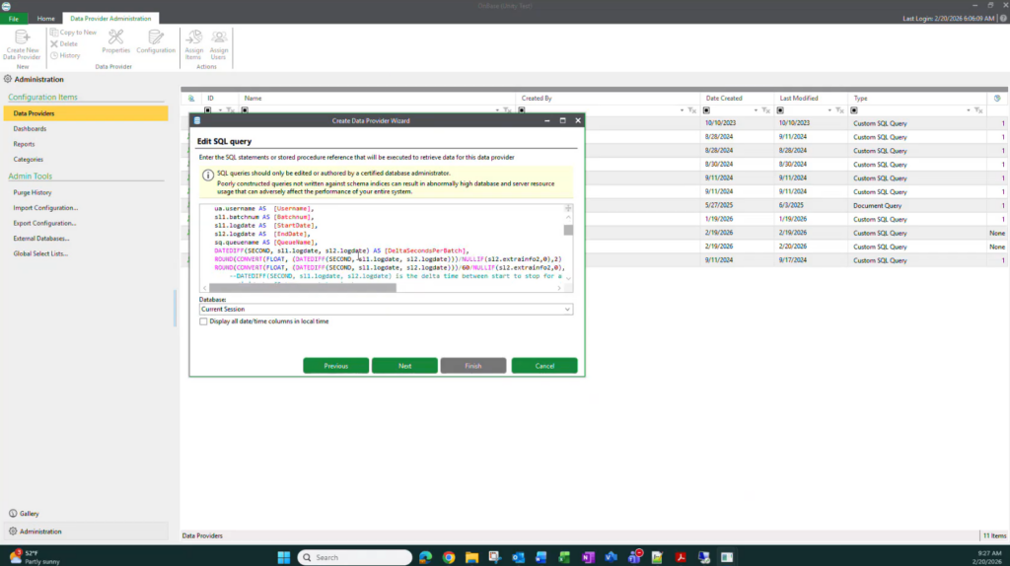Enable Display all date/time columns in local time
The width and height of the screenshot is (1010, 566).
(204, 321)
